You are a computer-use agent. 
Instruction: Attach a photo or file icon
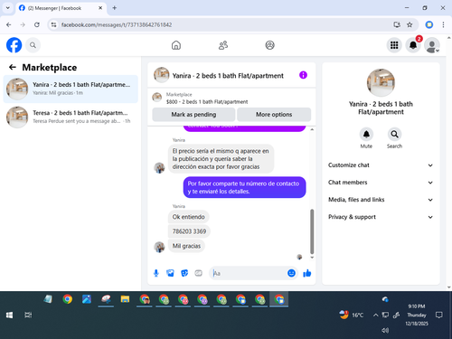(x=170, y=273)
